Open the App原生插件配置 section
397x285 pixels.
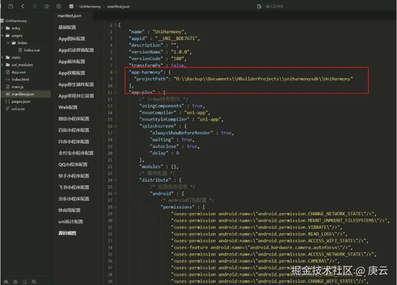[x=76, y=84]
